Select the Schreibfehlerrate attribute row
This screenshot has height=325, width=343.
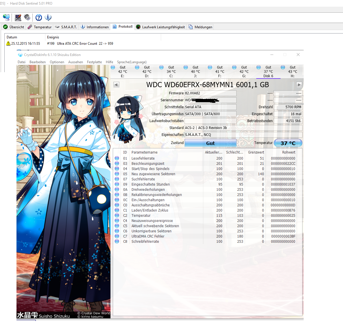tap(205, 241)
